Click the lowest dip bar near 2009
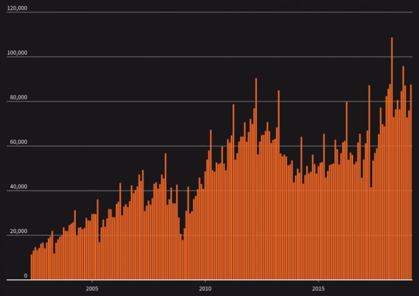Viewport: 419px width, 296px height. coord(182,260)
